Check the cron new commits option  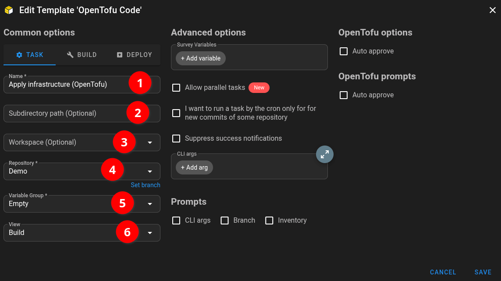coord(176,113)
